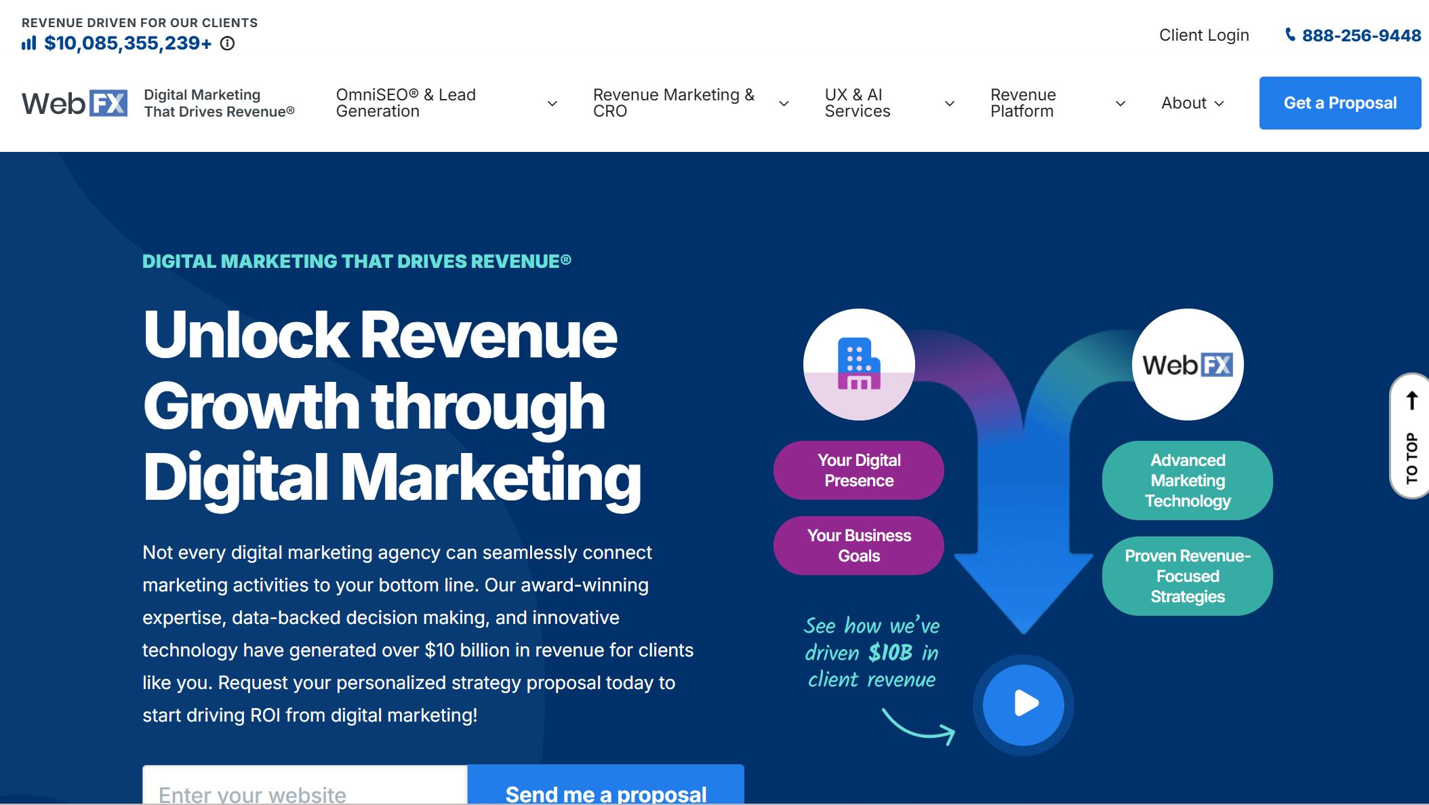
Task: Click the WebFX circle logo in graphic
Action: click(1188, 364)
